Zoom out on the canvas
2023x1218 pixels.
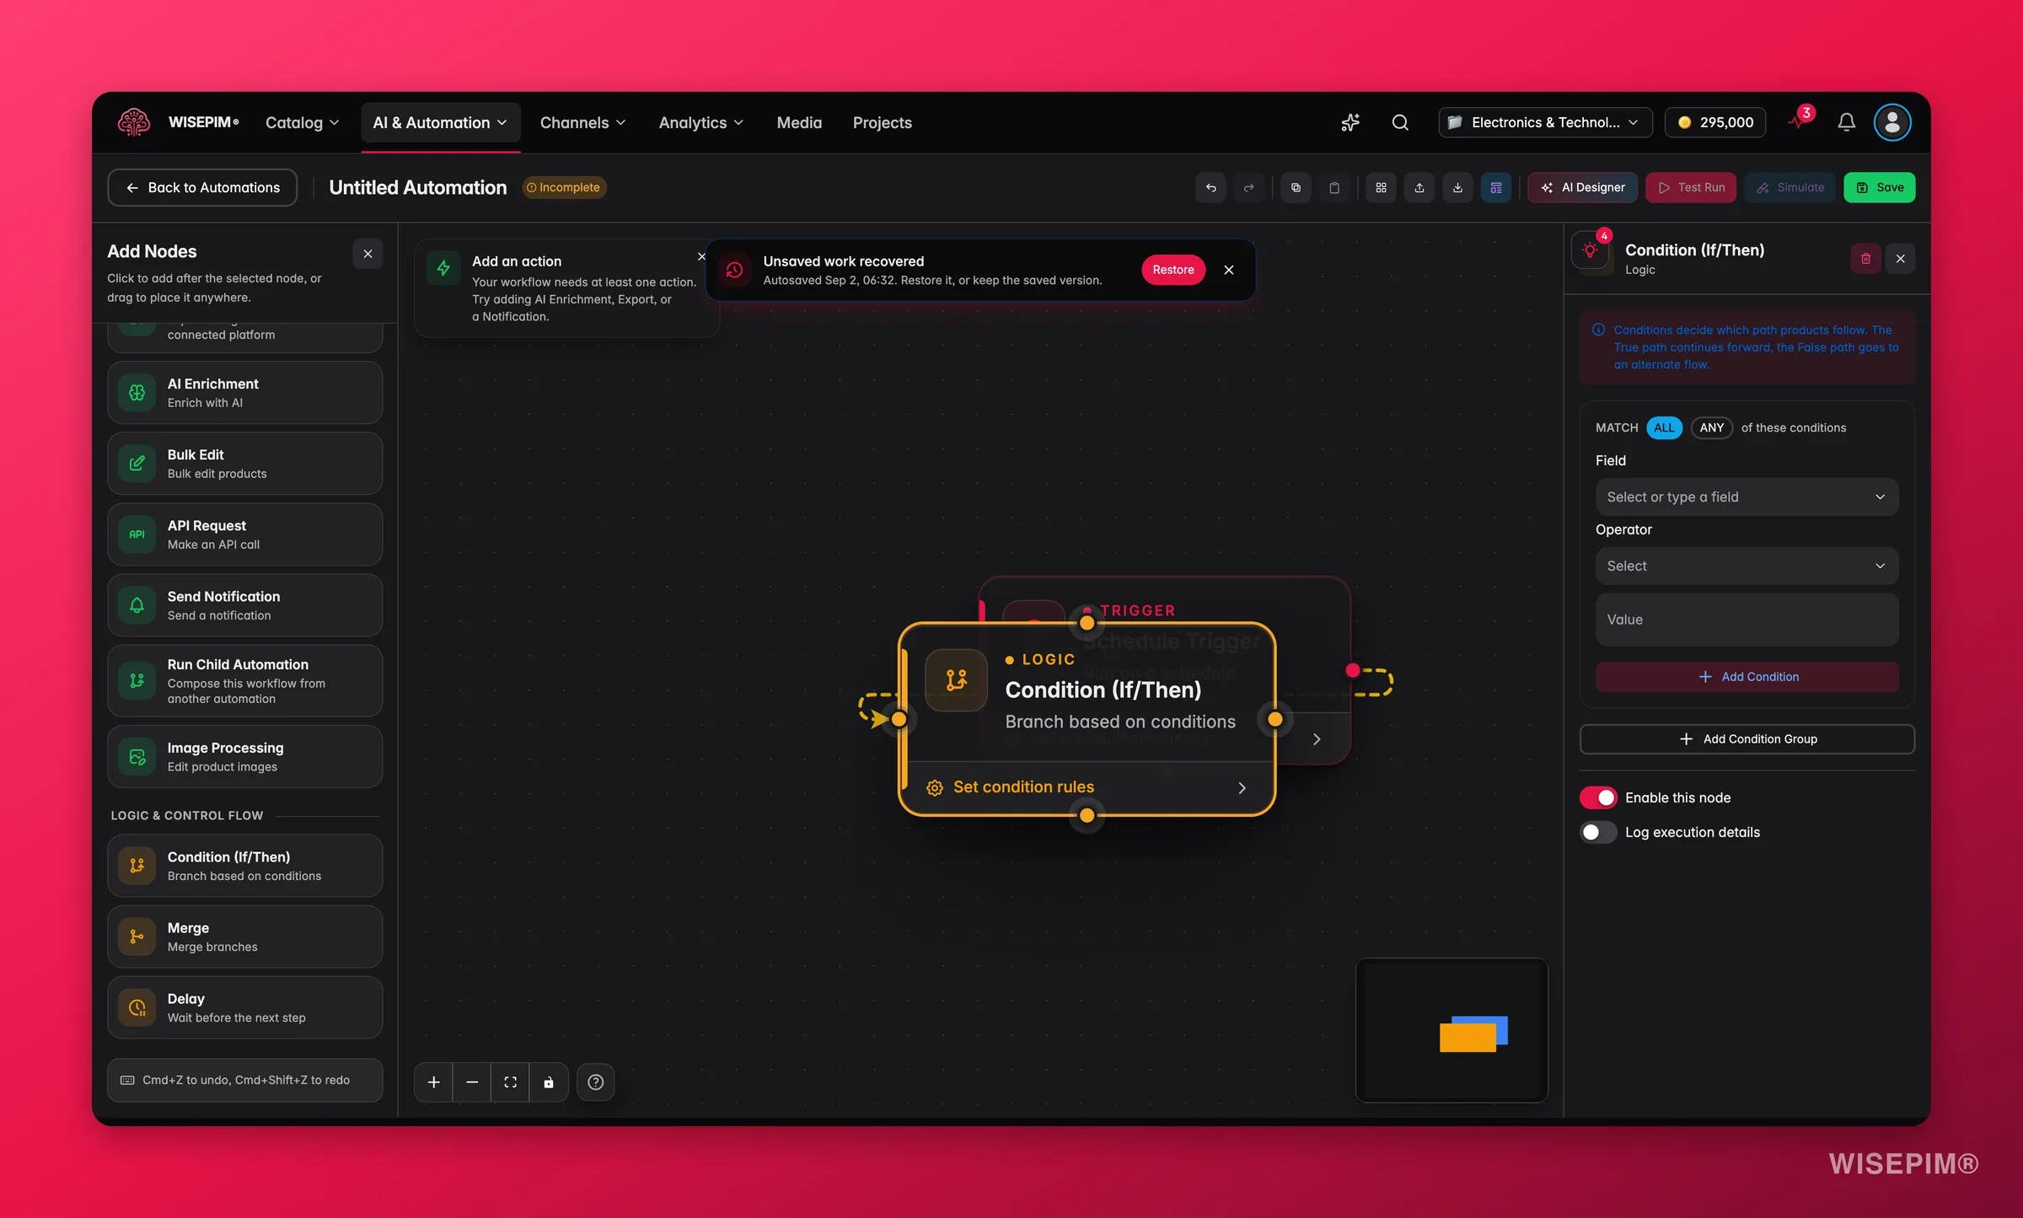[x=472, y=1082]
